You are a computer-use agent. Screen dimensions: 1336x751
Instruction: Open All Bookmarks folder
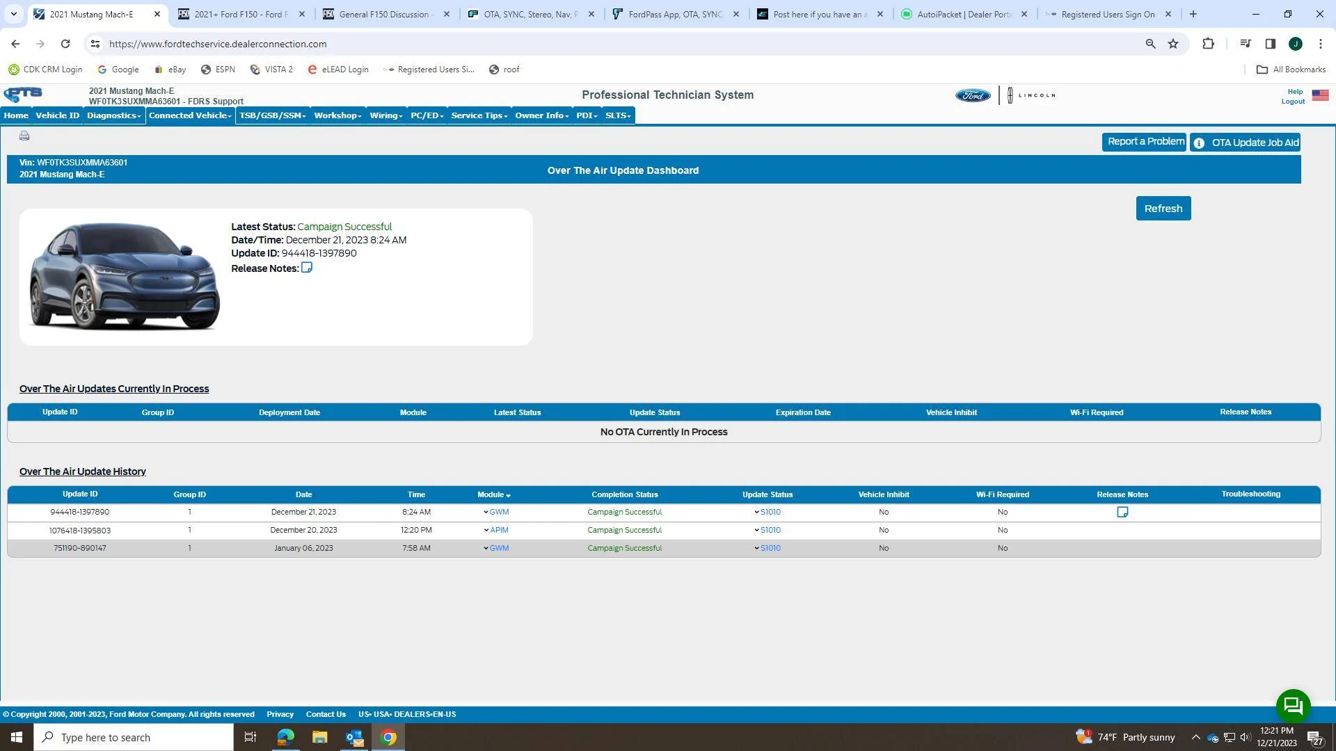(x=1291, y=70)
